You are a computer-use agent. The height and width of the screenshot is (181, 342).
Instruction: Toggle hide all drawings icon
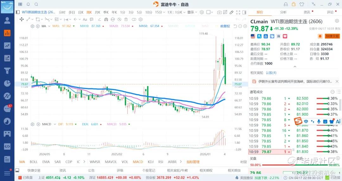pos(119,19)
